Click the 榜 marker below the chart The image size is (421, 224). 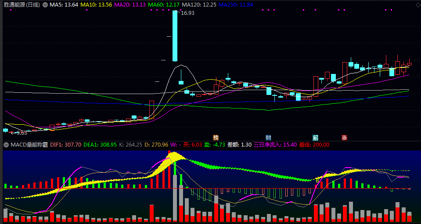(x=216, y=138)
